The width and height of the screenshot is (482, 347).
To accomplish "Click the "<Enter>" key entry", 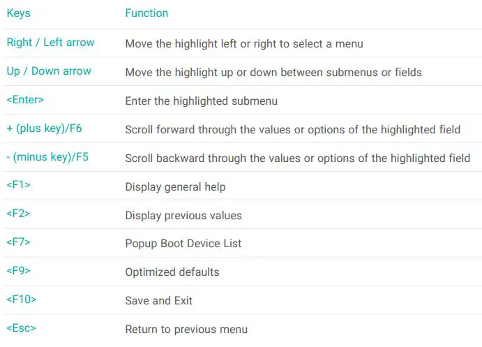I will (x=25, y=100).
